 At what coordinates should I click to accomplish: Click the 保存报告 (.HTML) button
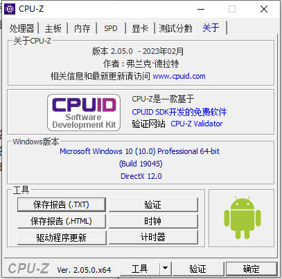62,221
